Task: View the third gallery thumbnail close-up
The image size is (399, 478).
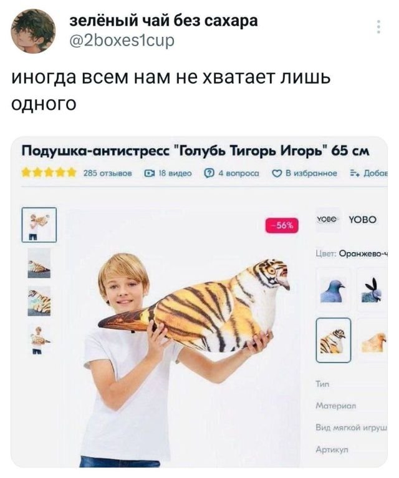Action: [x=39, y=301]
